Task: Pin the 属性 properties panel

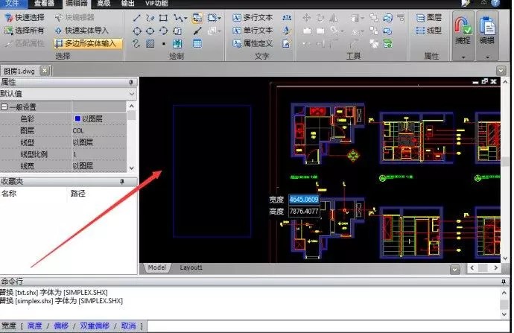Action: [x=131, y=82]
